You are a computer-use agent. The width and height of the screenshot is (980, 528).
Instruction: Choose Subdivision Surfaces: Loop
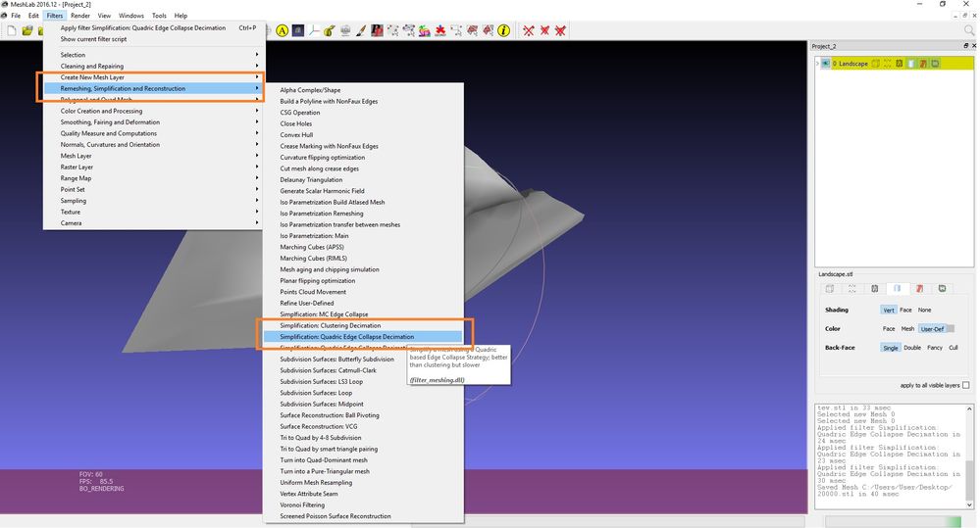[x=363, y=393]
